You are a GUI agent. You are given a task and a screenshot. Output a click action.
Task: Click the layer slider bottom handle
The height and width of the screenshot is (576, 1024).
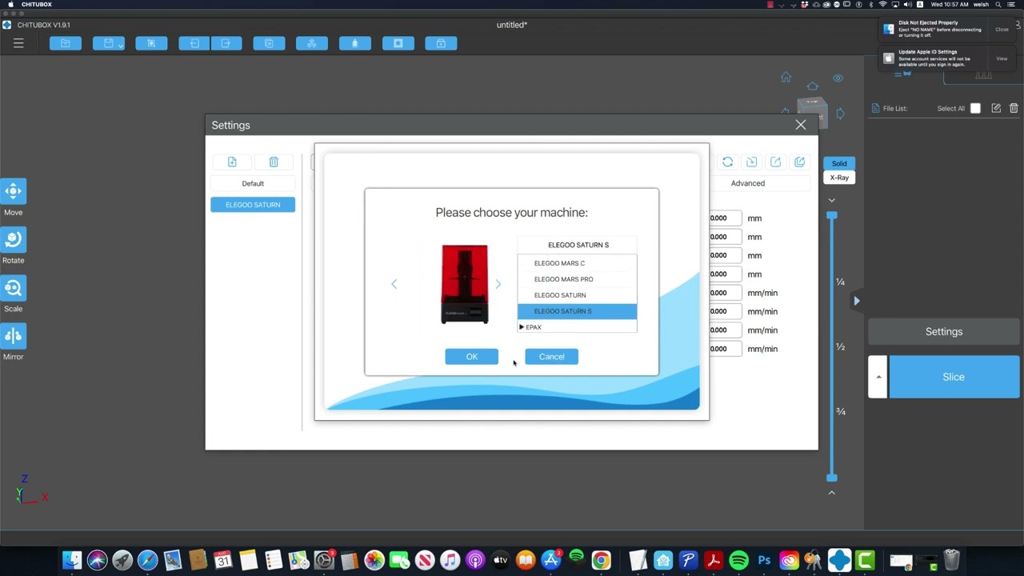tap(832, 478)
